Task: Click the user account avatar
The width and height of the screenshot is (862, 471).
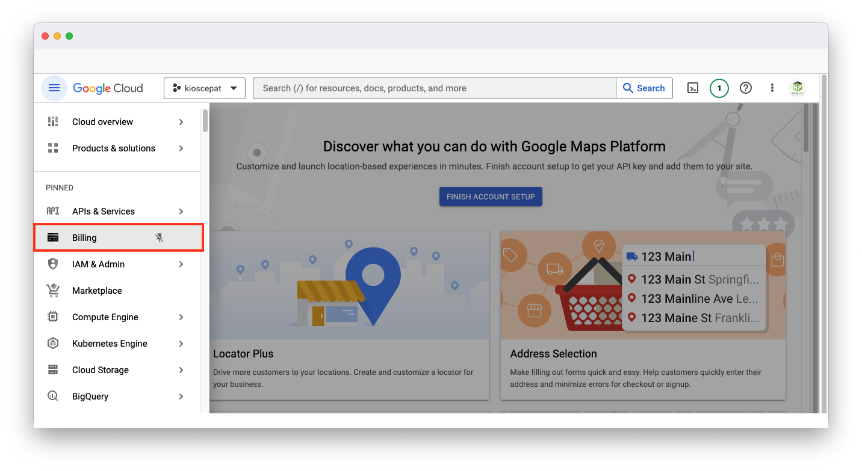Action: pyautogui.click(x=798, y=88)
